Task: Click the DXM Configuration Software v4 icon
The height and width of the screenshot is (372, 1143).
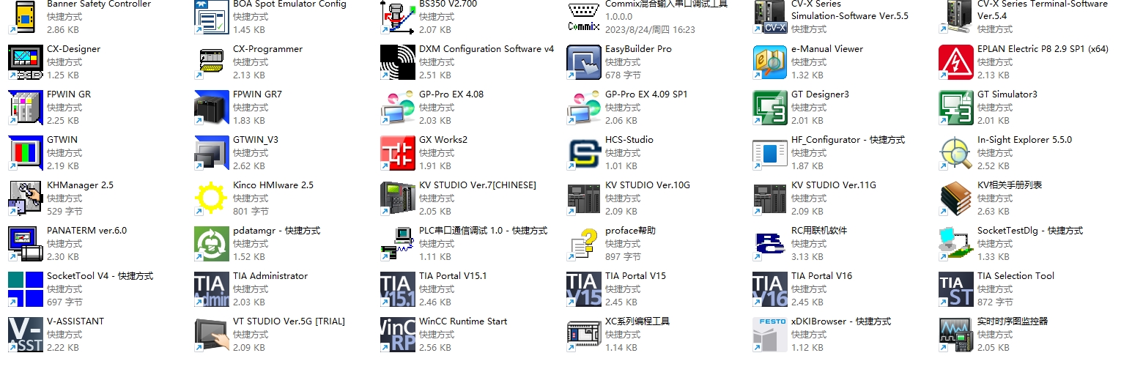Action: point(398,62)
